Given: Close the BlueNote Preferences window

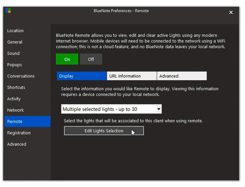Looking at the screenshot, I should coord(231,12).
